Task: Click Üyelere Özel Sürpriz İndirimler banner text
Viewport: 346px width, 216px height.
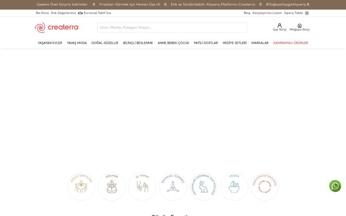Action: 62,4
